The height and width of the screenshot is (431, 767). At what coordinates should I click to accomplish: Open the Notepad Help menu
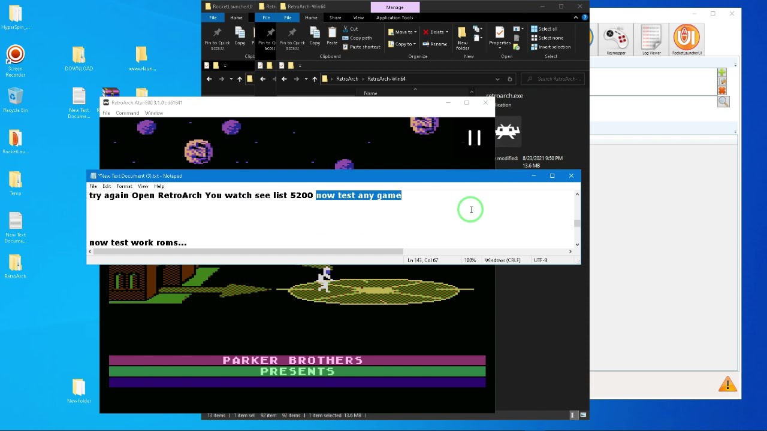tap(159, 186)
